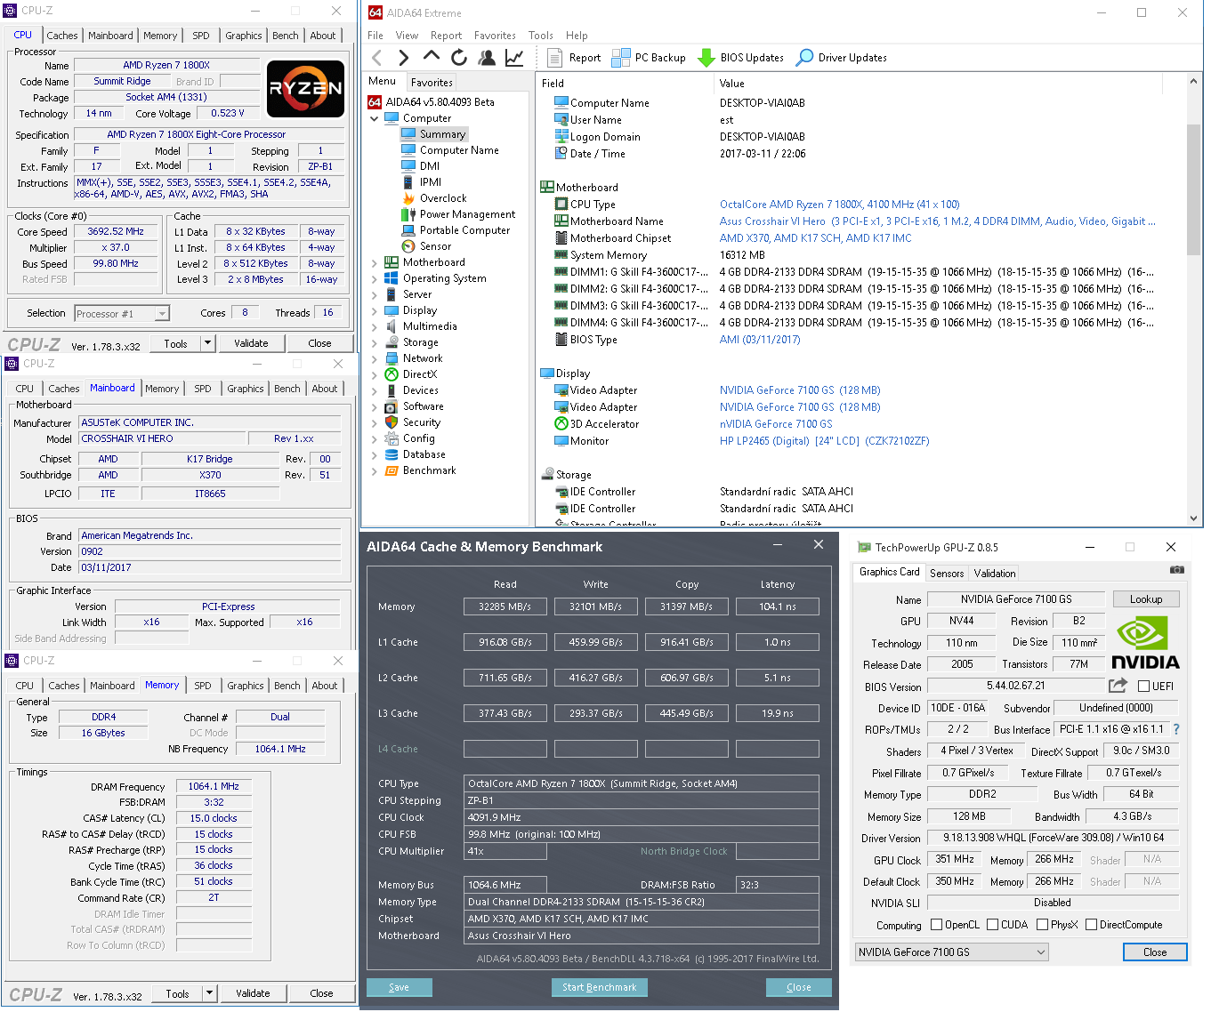Image resolution: width=1211 pixels, height=1012 pixels.
Task: Click the NVIDIA logo in GPU-Z
Action: 1145,643
